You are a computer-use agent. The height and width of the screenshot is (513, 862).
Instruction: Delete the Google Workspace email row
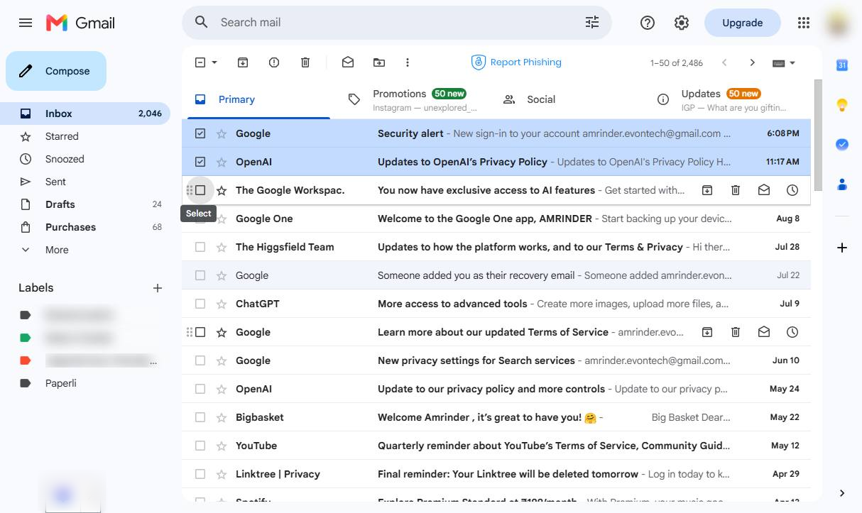[x=736, y=190]
